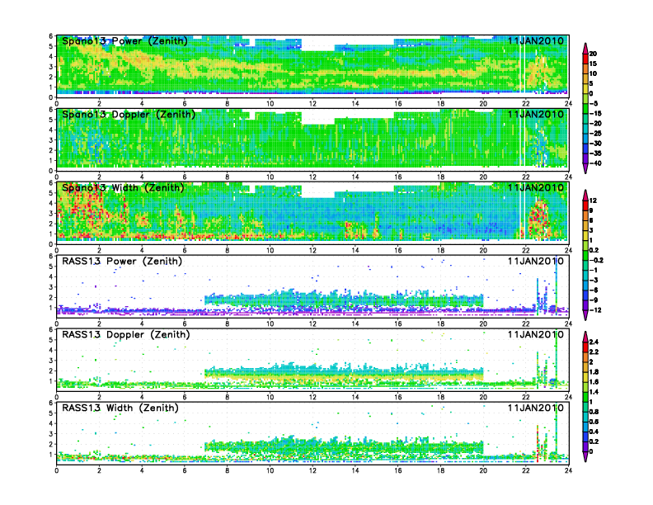This screenshot has width=653, height=505.
Task: Click the "15" label on the top colorbar
Action: coord(593,64)
